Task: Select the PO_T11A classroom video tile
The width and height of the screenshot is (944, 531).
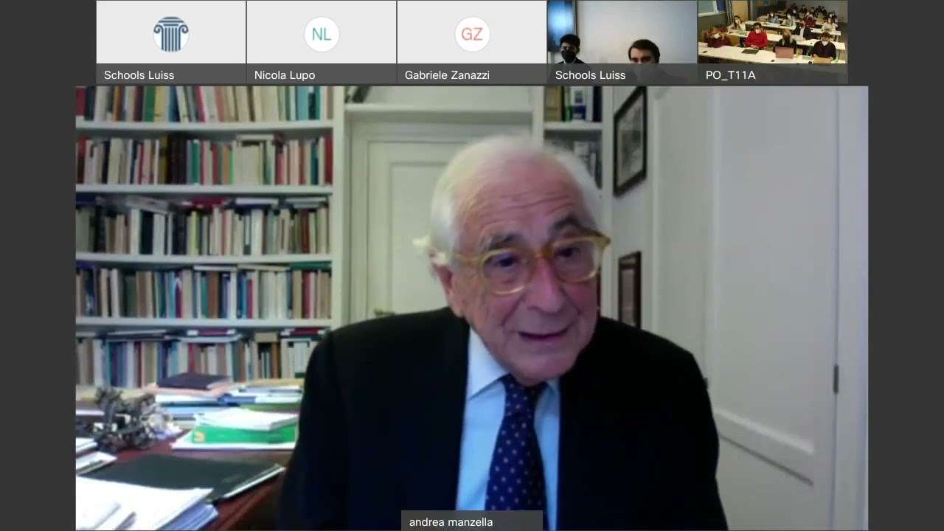Action: coord(773,42)
